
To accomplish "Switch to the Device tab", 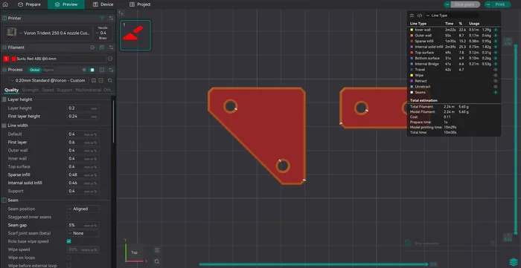I will (x=103, y=4).
